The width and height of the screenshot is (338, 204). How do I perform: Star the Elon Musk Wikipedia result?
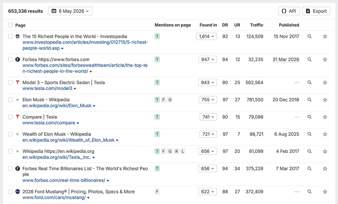coord(325,100)
